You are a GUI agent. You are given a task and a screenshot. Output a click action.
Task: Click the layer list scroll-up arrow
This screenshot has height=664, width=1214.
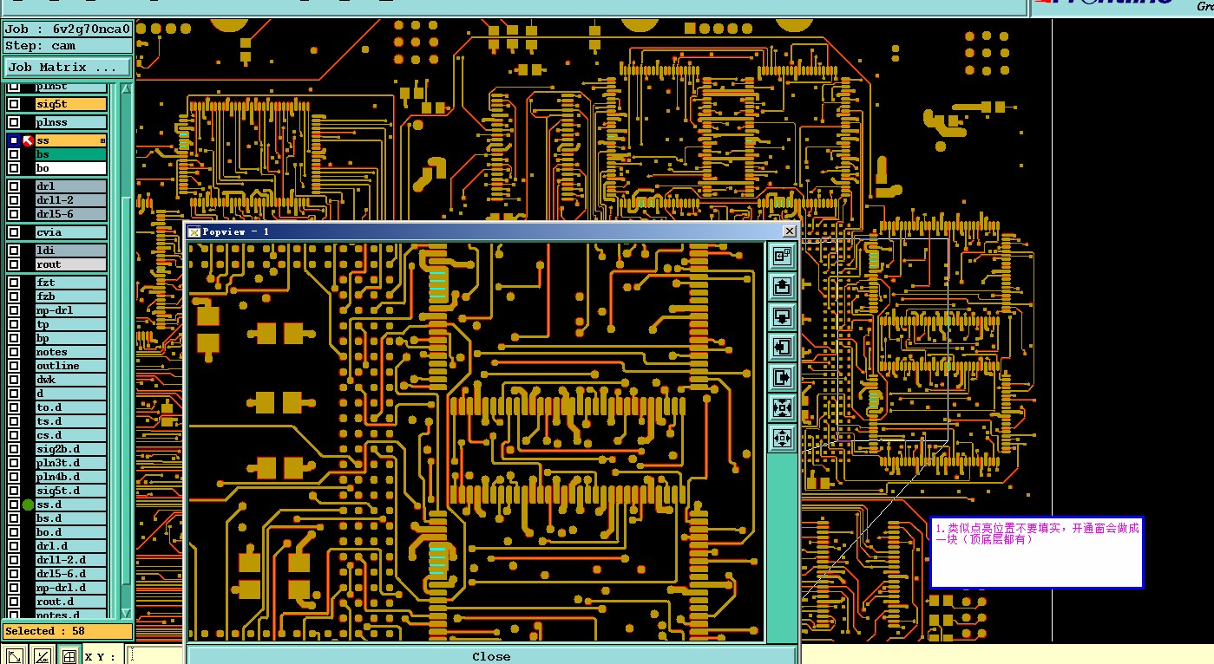126,89
